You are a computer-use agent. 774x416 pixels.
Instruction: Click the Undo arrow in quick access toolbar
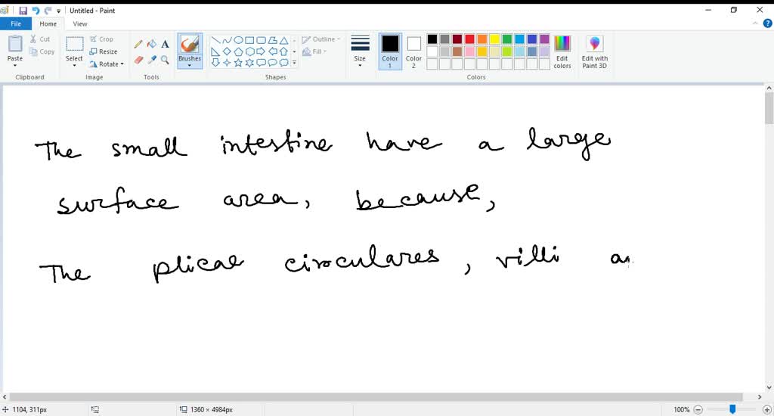pyautogui.click(x=36, y=11)
